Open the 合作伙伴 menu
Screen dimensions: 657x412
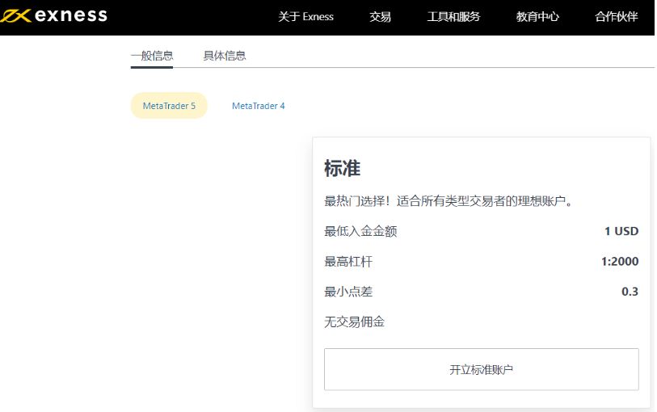617,17
